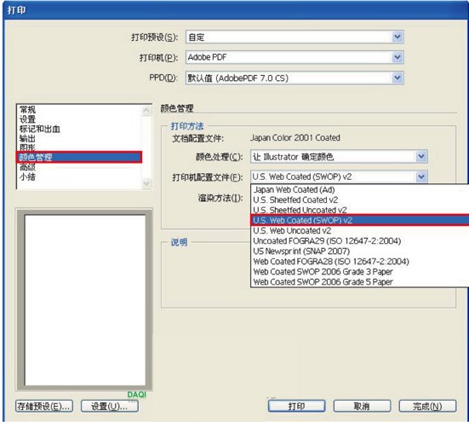The height and width of the screenshot is (422, 469).
Task: Click the 取消 button
Action: [362, 406]
